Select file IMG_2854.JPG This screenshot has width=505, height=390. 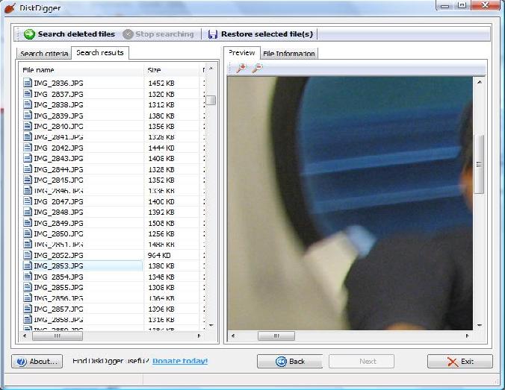(x=58, y=277)
